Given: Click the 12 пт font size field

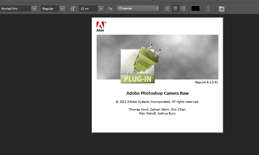Looking at the screenshot, I should click(x=88, y=8).
